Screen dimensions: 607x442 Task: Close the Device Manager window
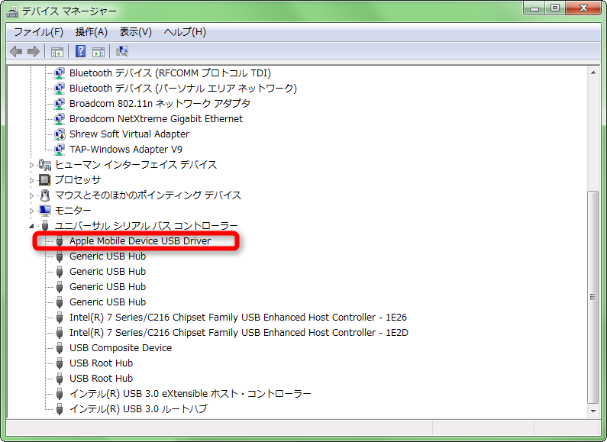coord(584,8)
